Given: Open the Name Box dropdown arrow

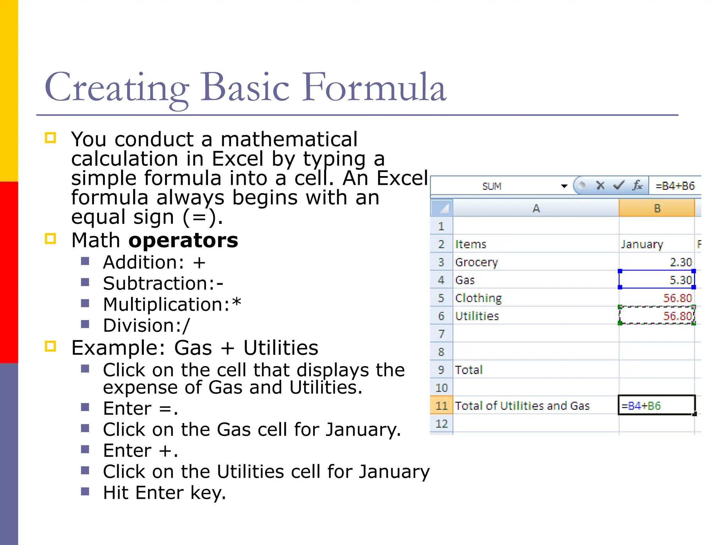Looking at the screenshot, I should pos(564,186).
